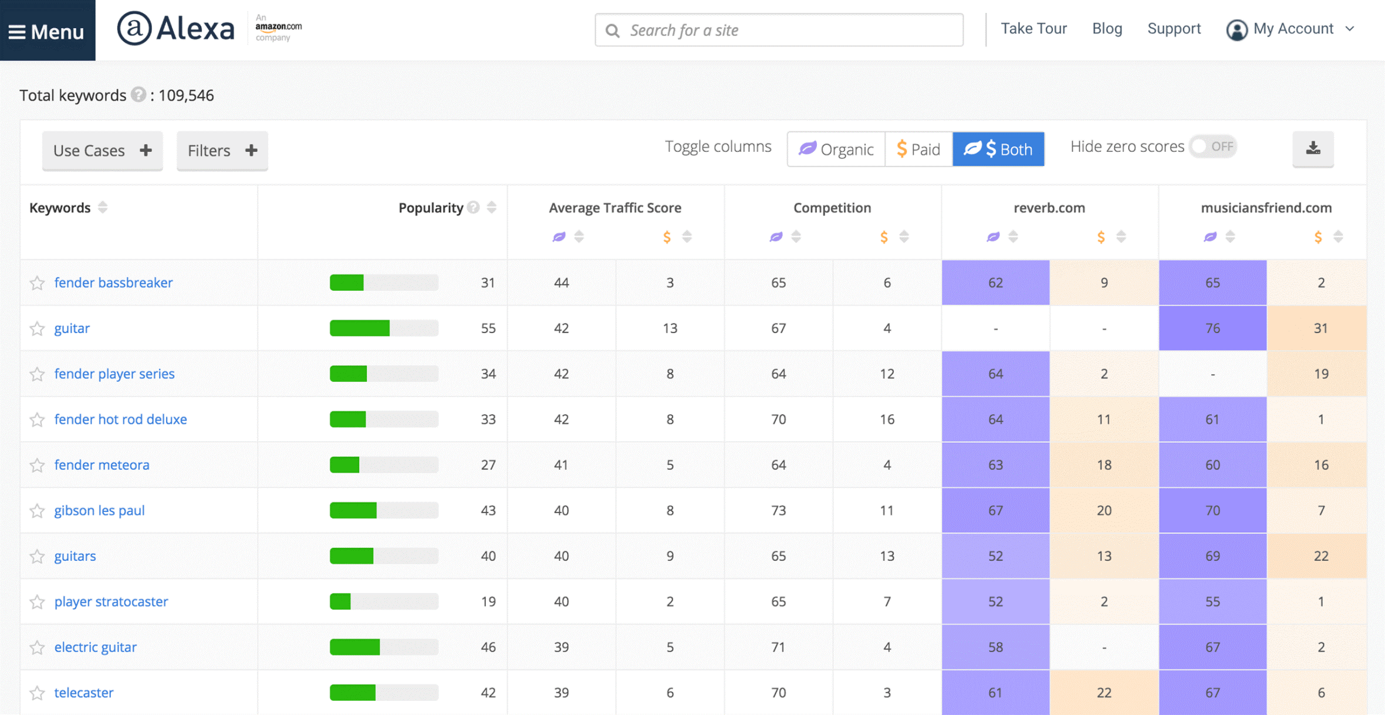The height and width of the screenshot is (715, 1385).
Task: Open the Support page
Action: coord(1174,29)
